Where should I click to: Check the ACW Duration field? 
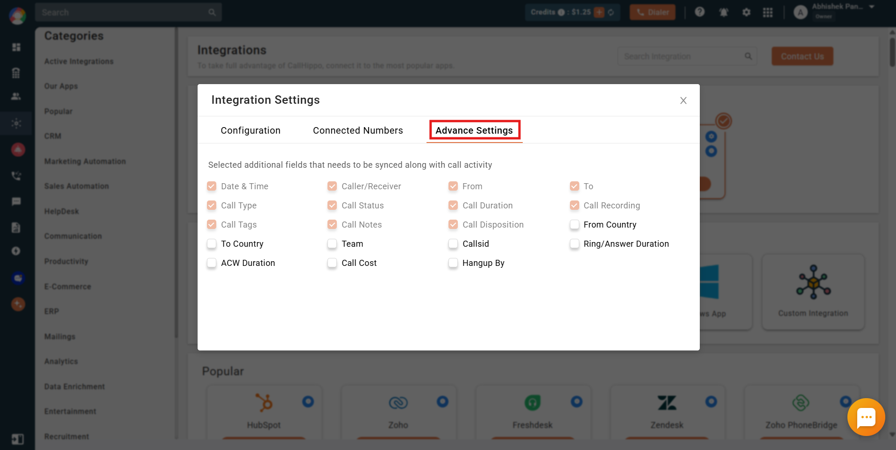[x=212, y=263]
